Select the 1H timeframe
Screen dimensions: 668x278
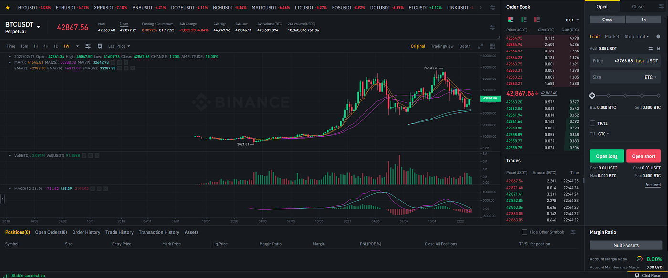click(36, 46)
